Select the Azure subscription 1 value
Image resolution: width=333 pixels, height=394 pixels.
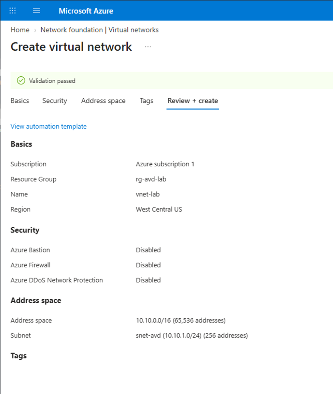point(165,164)
